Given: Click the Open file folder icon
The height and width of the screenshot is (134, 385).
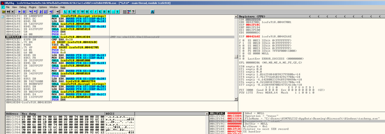Looking at the screenshot, I should click(x=4, y=12).
